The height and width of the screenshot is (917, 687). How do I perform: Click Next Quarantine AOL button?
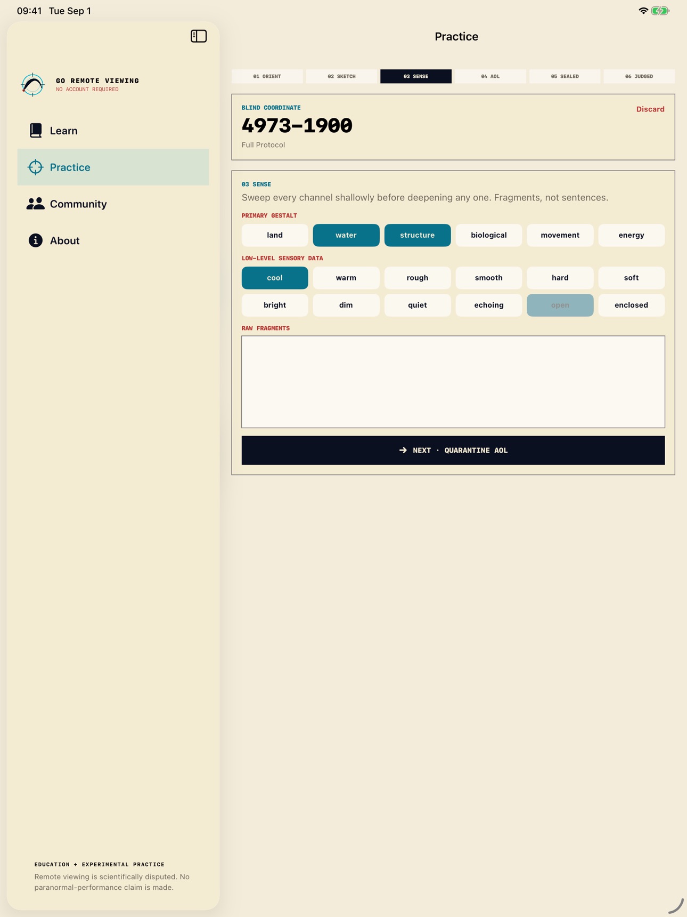click(453, 451)
